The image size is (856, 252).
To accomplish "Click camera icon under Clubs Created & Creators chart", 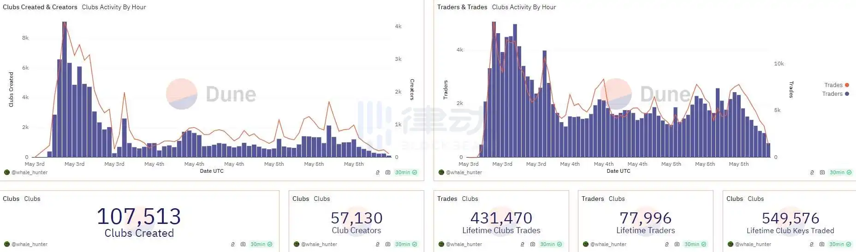I will click(388, 172).
